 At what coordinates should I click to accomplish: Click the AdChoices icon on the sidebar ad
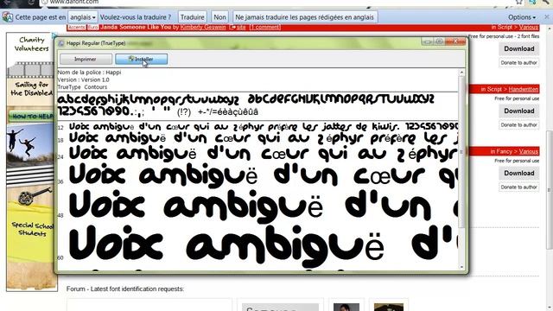pos(54,35)
